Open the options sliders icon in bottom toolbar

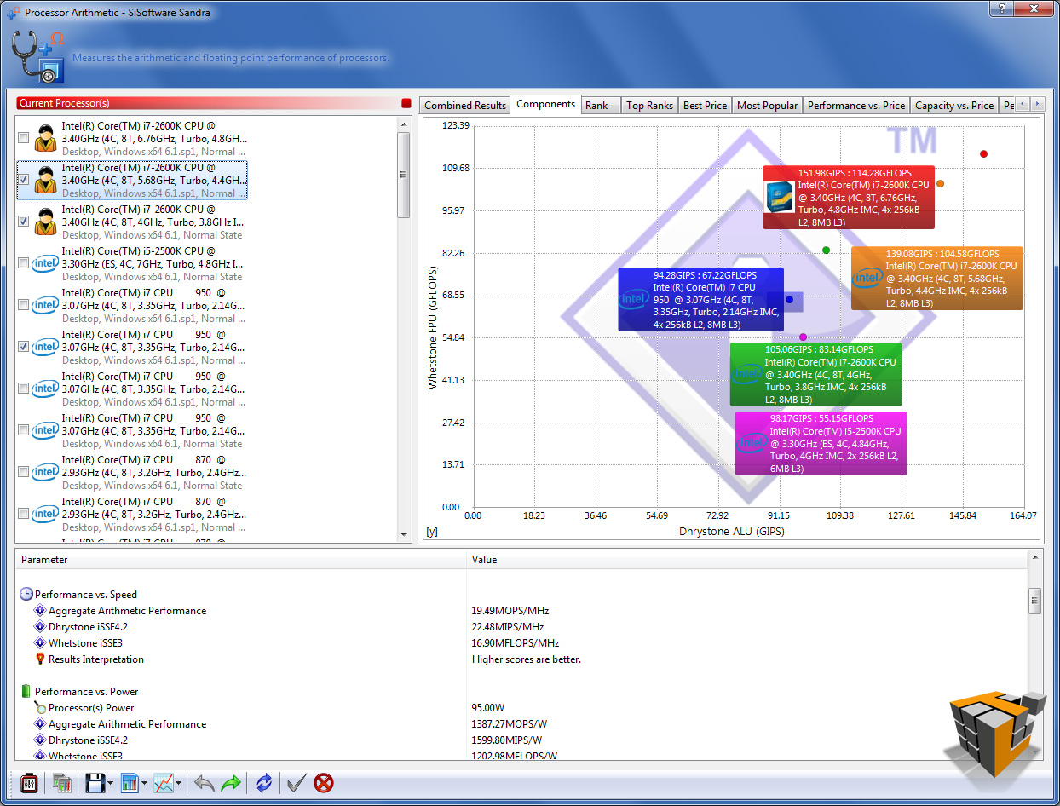29,782
